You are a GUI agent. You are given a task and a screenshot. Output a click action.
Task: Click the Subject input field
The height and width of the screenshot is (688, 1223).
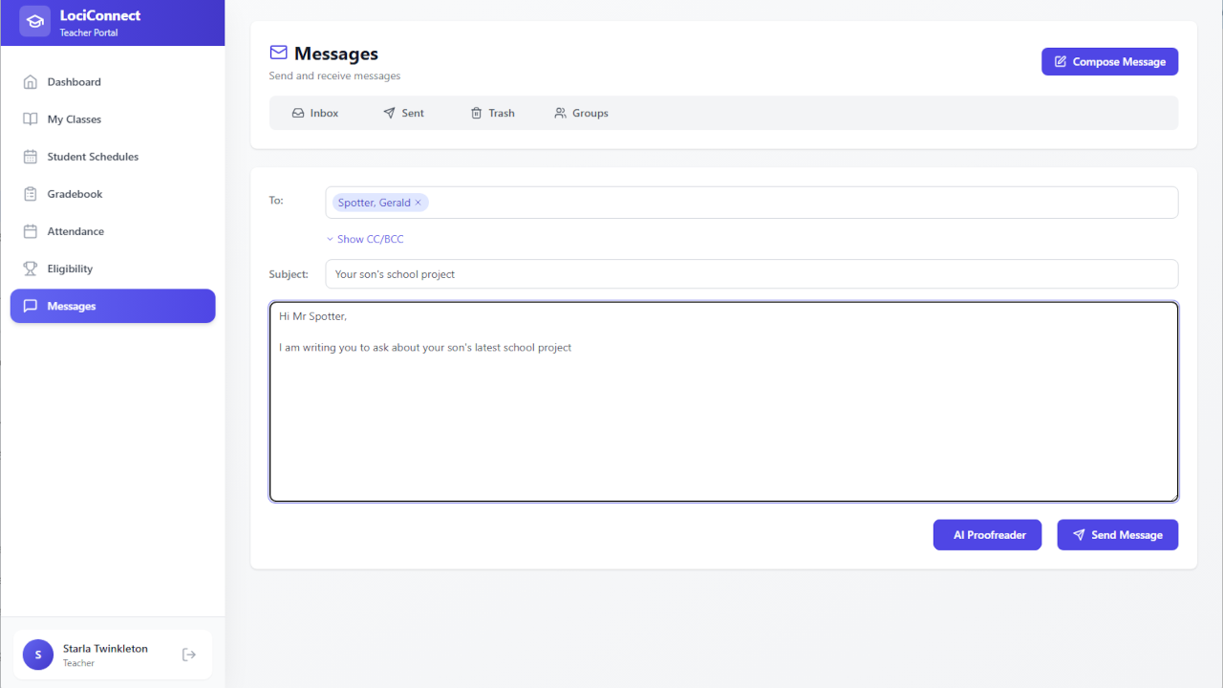pyautogui.click(x=751, y=274)
